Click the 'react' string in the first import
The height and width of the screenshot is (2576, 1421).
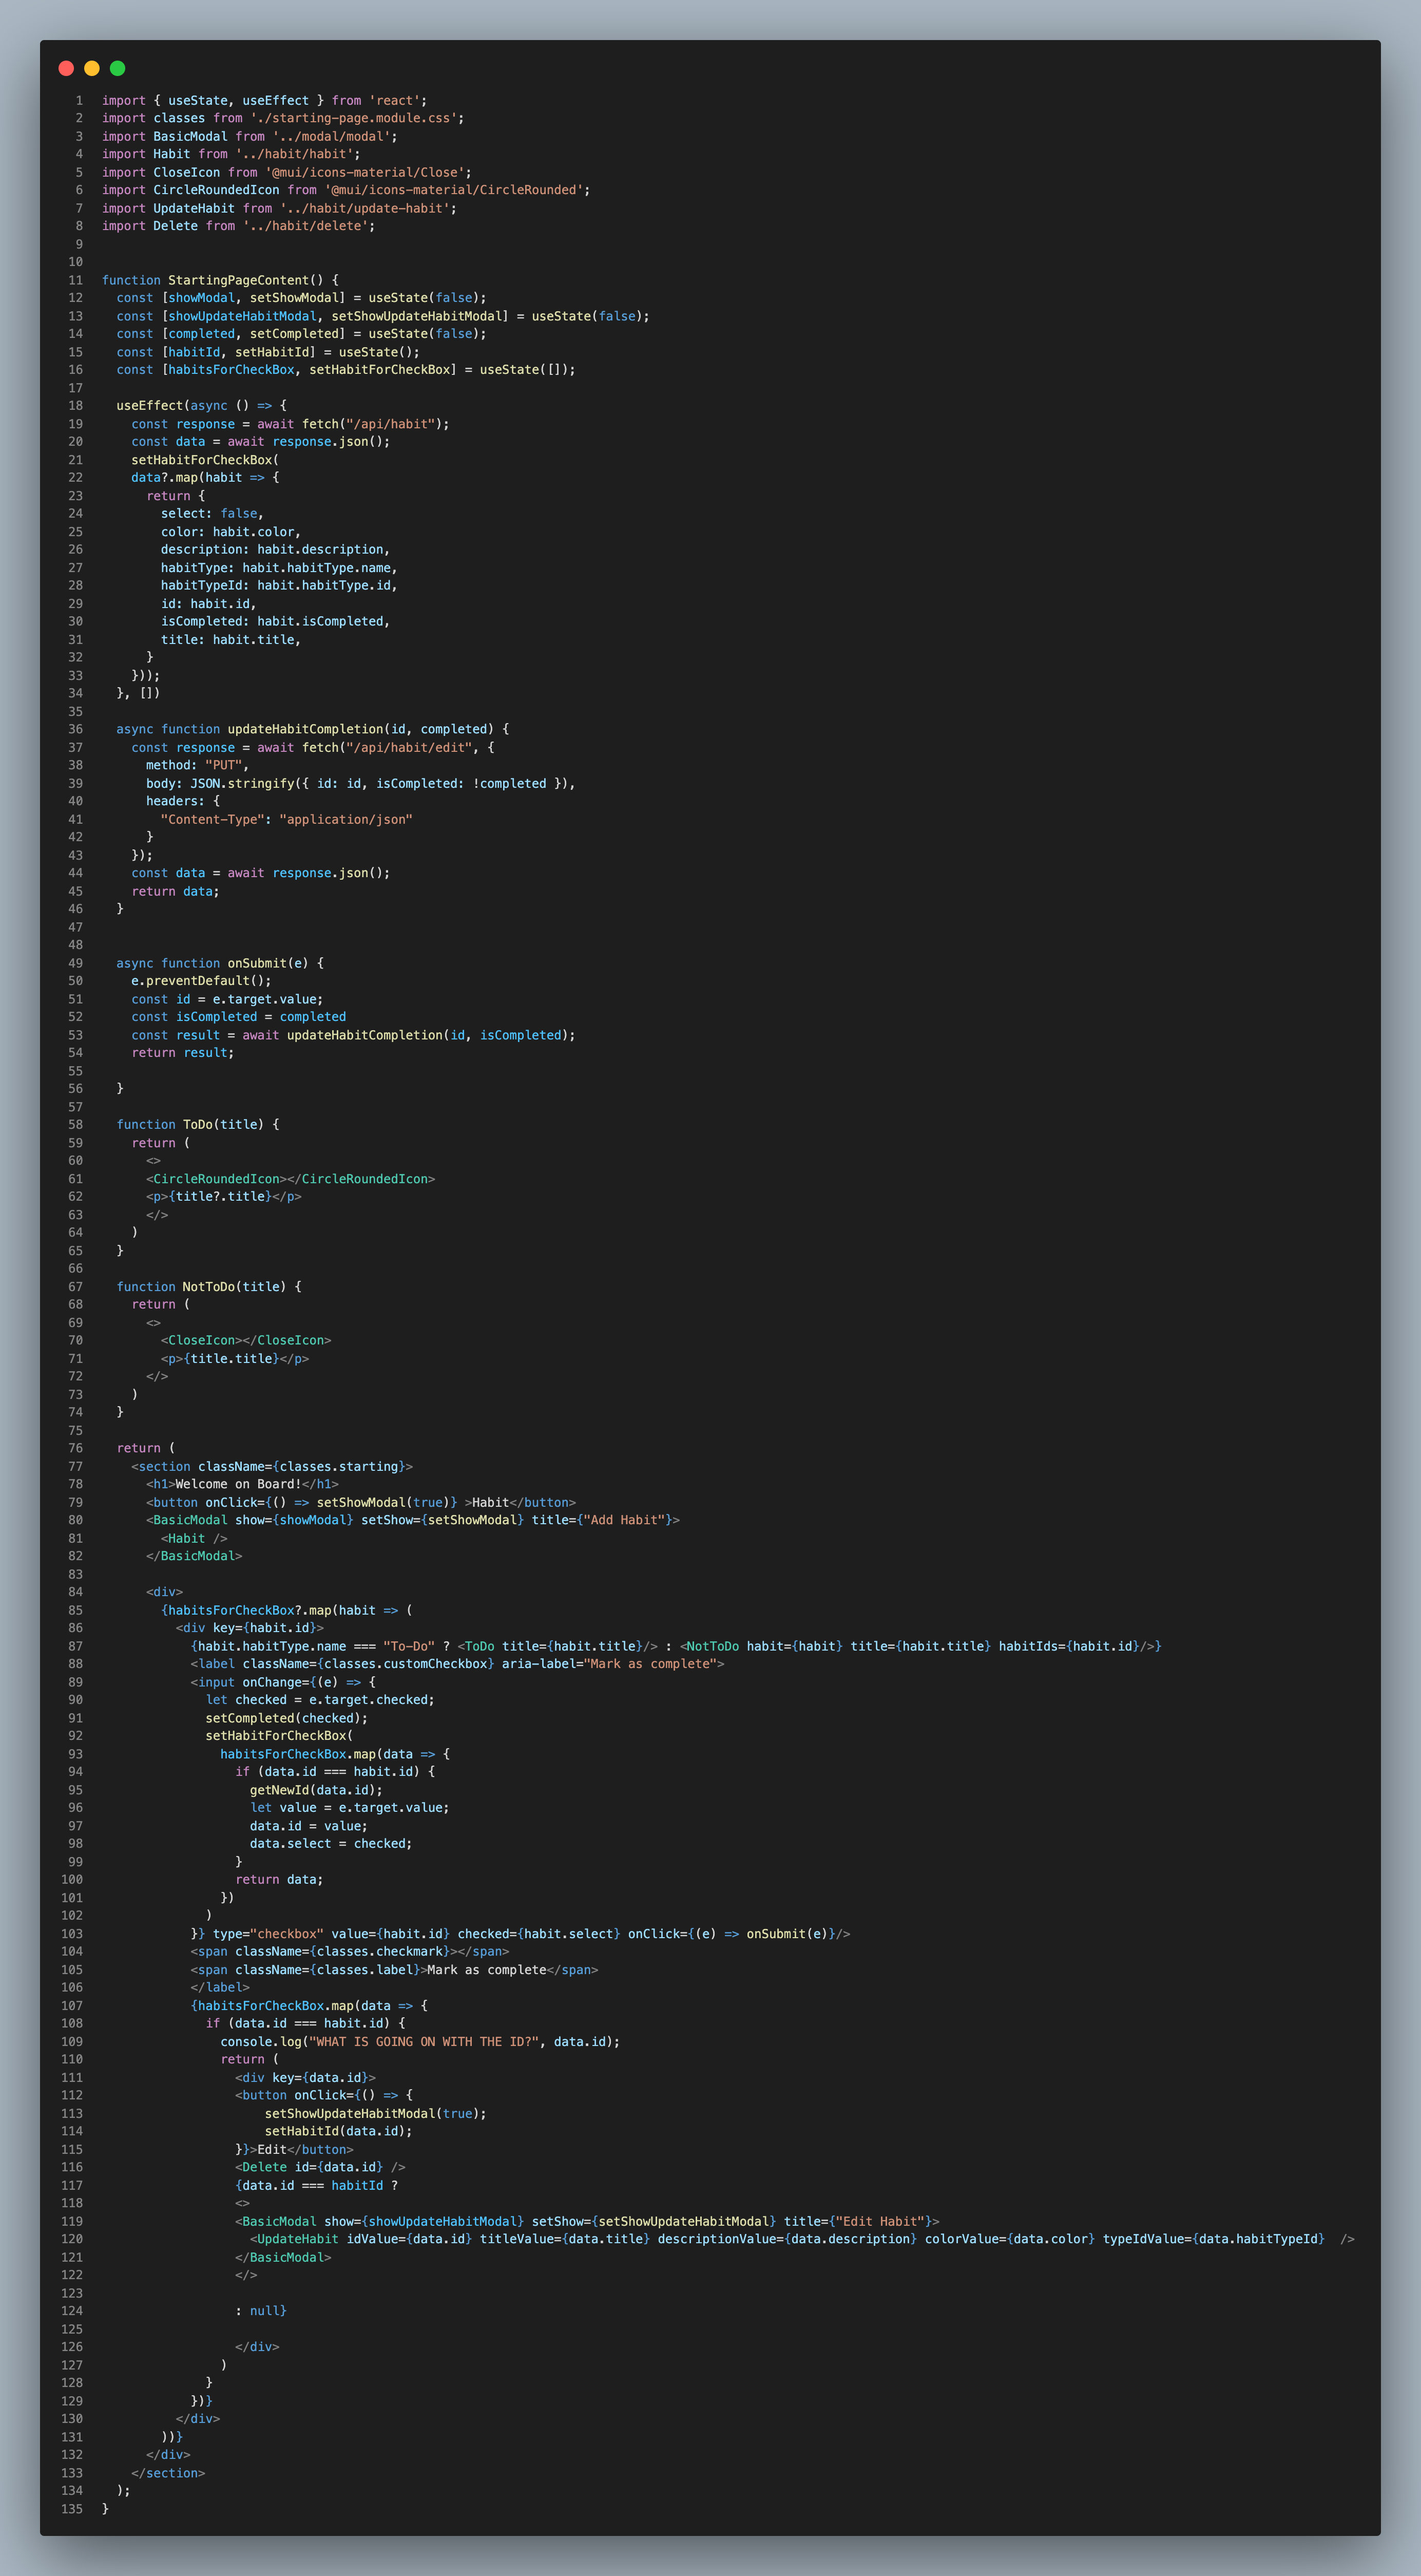[x=394, y=101]
